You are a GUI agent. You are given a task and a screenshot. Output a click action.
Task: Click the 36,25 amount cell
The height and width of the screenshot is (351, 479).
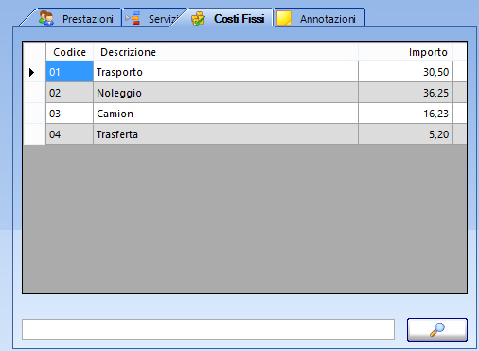coord(405,93)
